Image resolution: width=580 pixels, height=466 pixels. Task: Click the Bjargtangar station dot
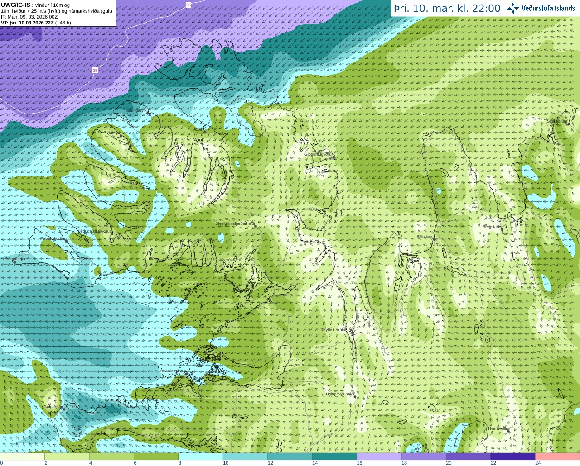pos(15,262)
